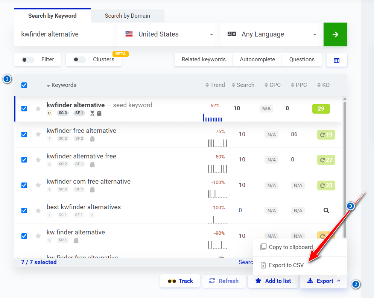
Task: Enable the Filter toggle switch
Action: (28, 60)
